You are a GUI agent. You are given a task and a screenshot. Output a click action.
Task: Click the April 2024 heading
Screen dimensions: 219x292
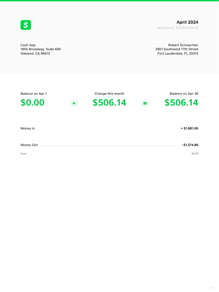187,22
